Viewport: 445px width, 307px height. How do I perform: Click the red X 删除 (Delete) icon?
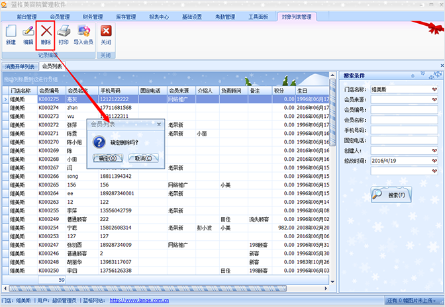coord(46,34)
